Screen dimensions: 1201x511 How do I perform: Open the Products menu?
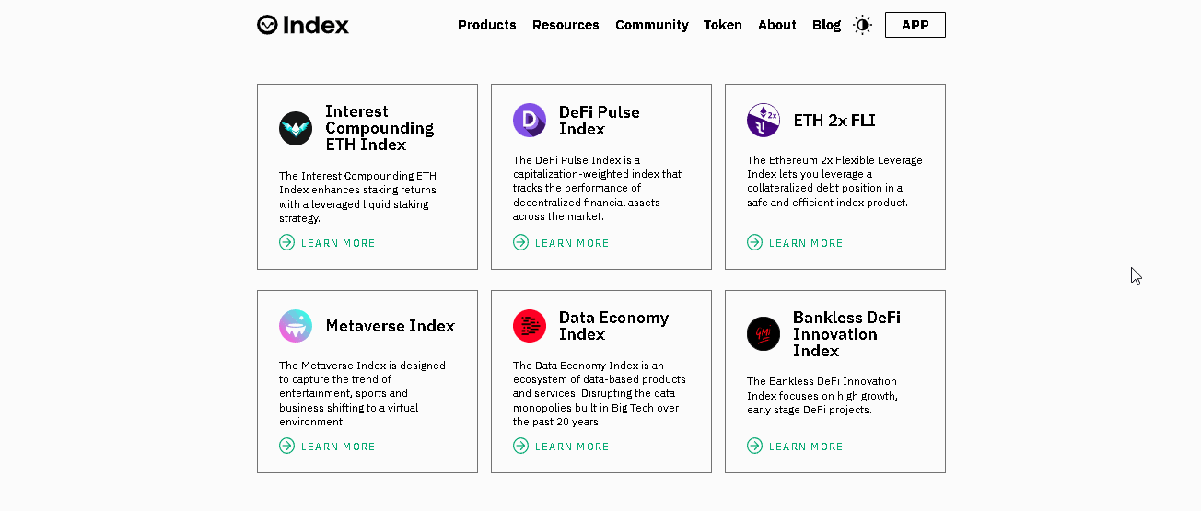487,25
